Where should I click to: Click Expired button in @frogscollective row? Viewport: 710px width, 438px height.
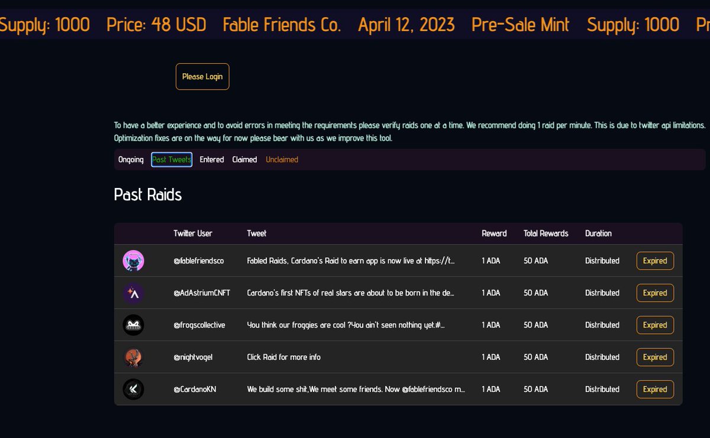pos(655,325)
